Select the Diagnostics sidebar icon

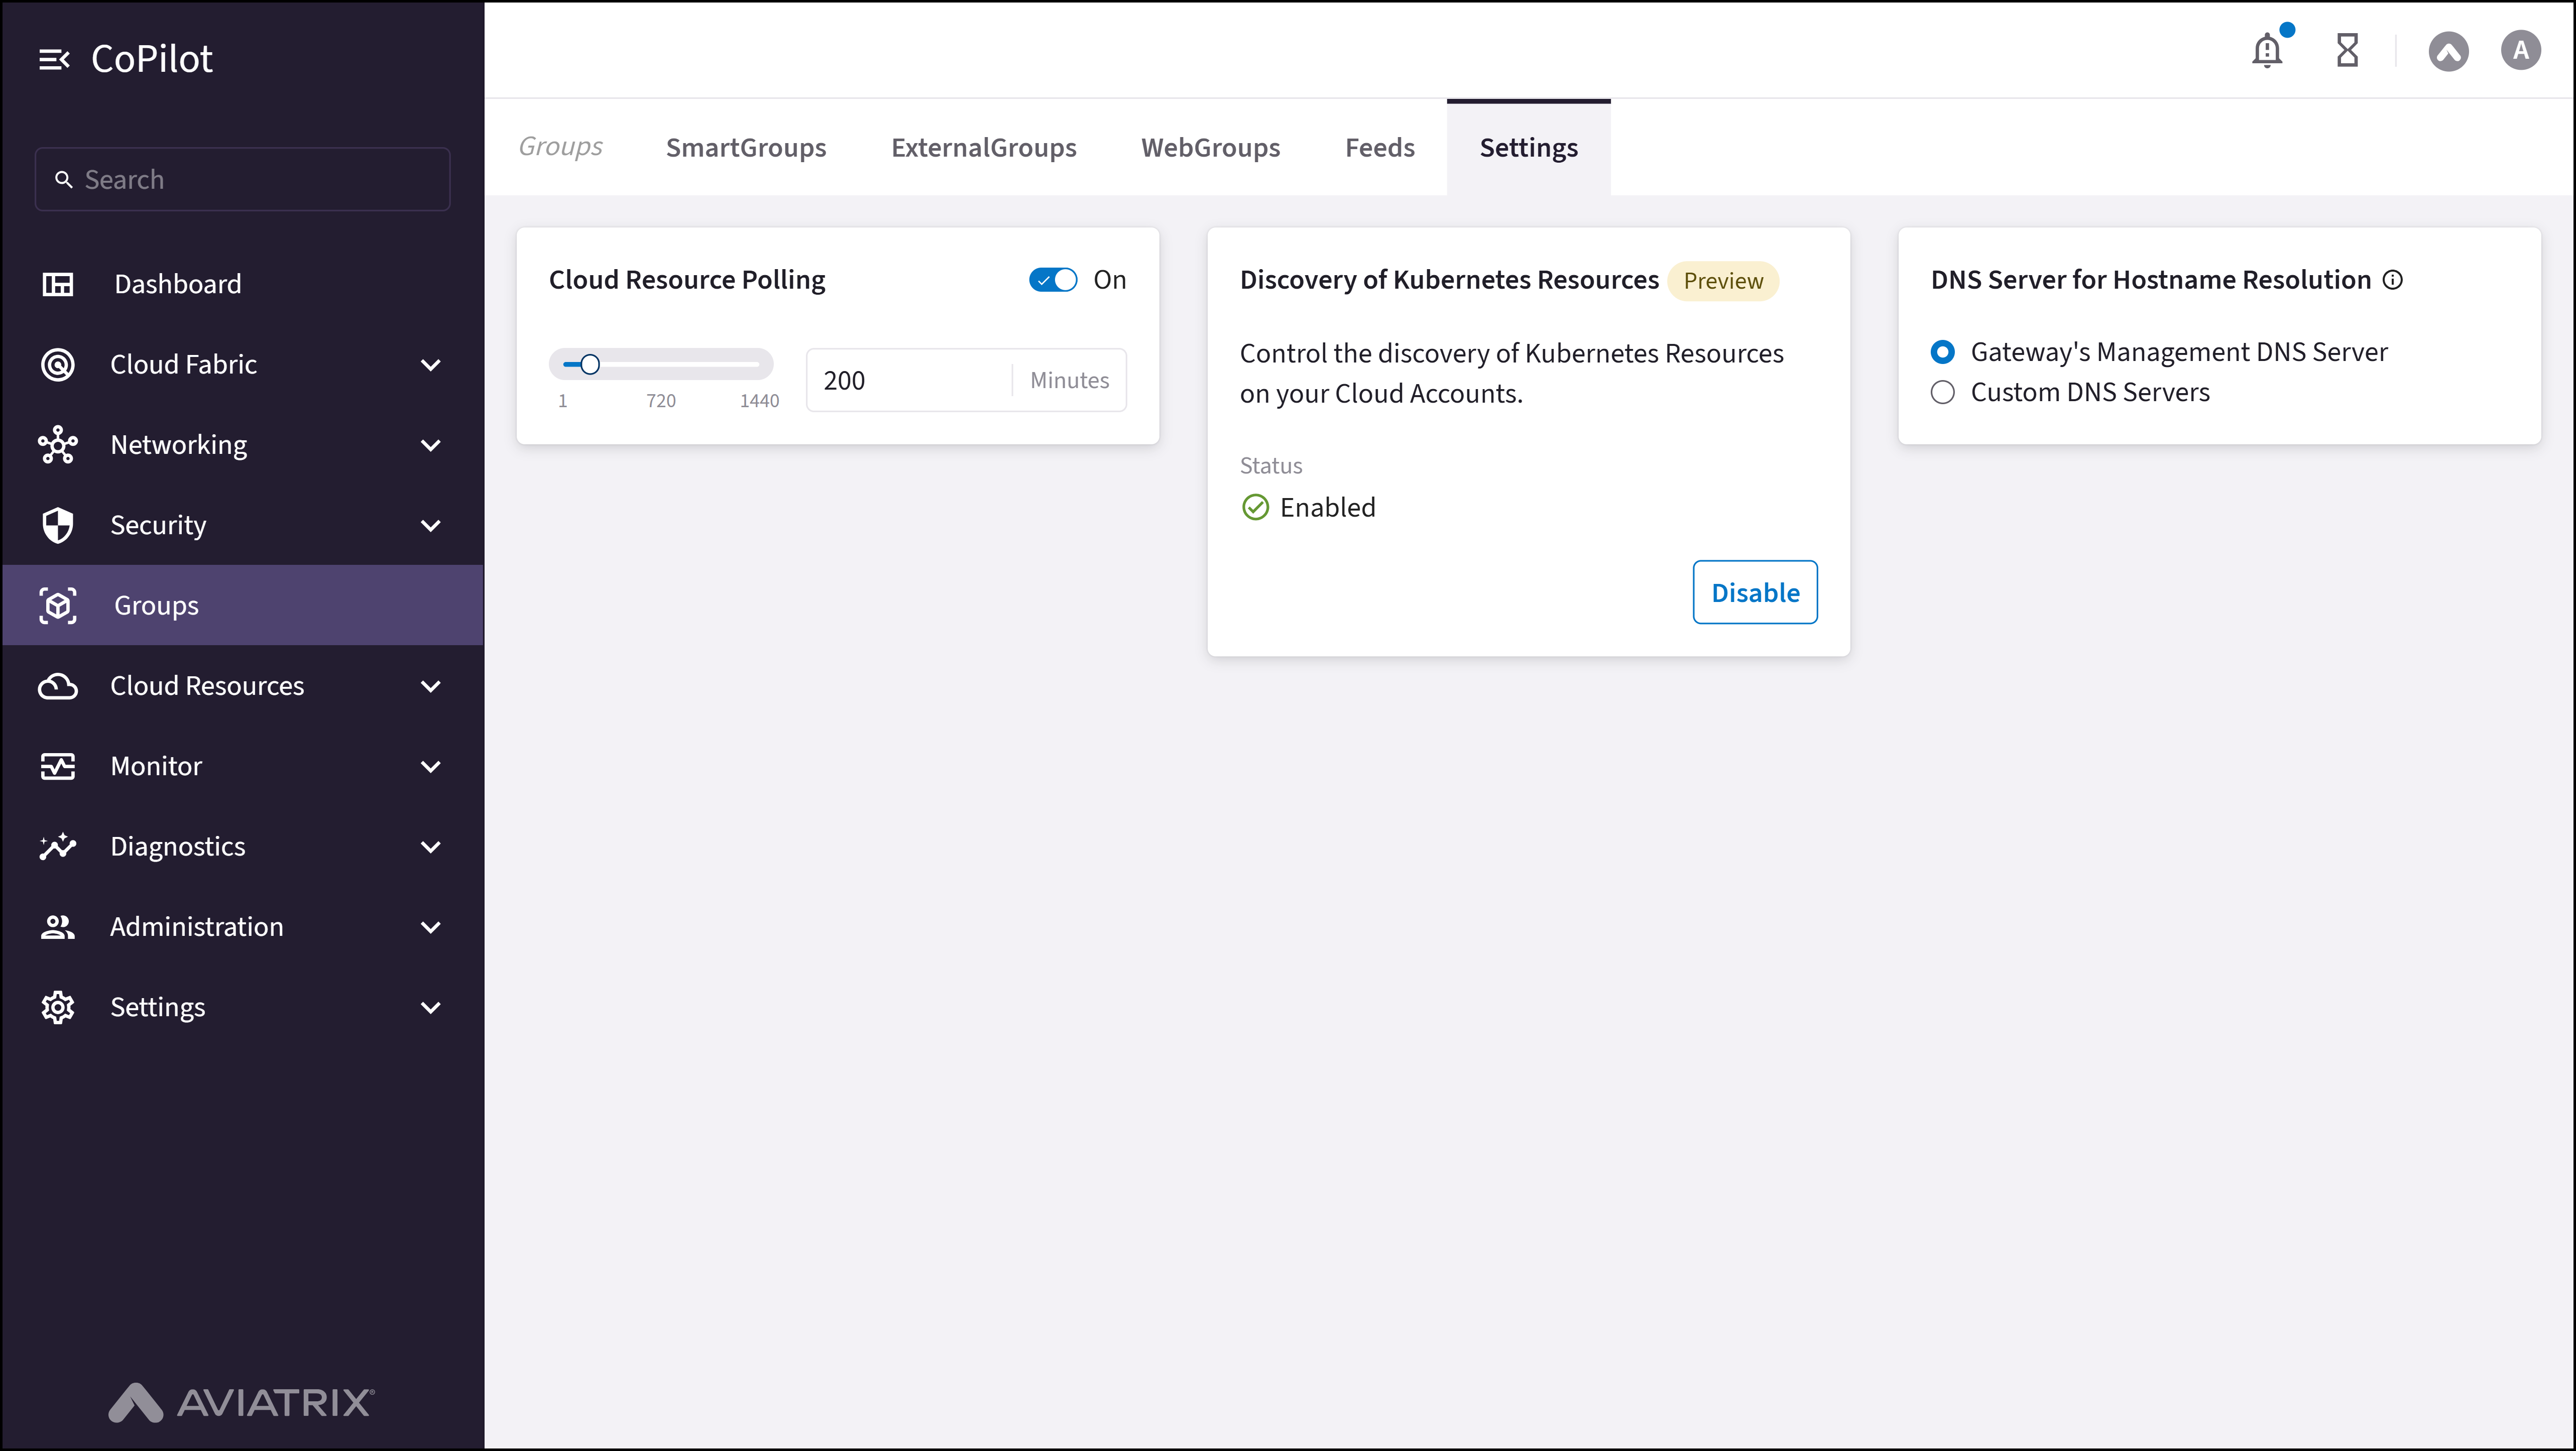pyautogui.click(x=57, y=846)
